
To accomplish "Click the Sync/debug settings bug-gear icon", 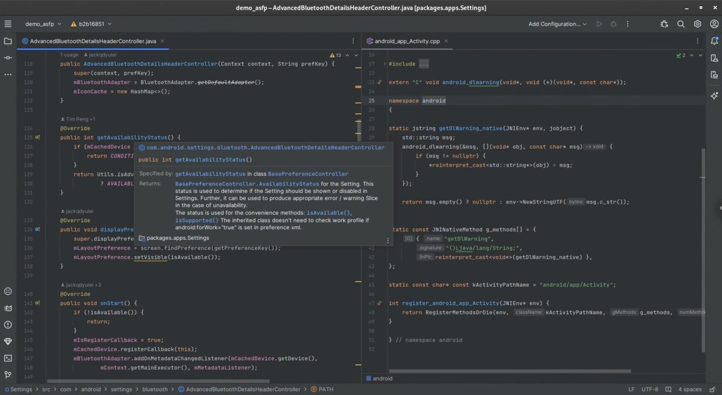I will point(664,24).
